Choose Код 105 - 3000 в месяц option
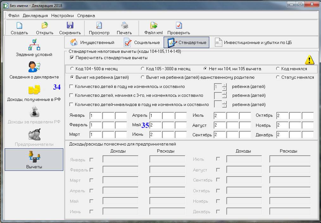The image size is (321, 223). [143, 69]
